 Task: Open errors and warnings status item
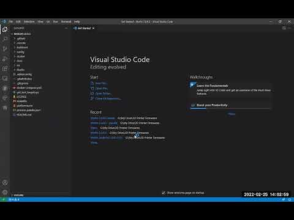click(x=14, y=199)
